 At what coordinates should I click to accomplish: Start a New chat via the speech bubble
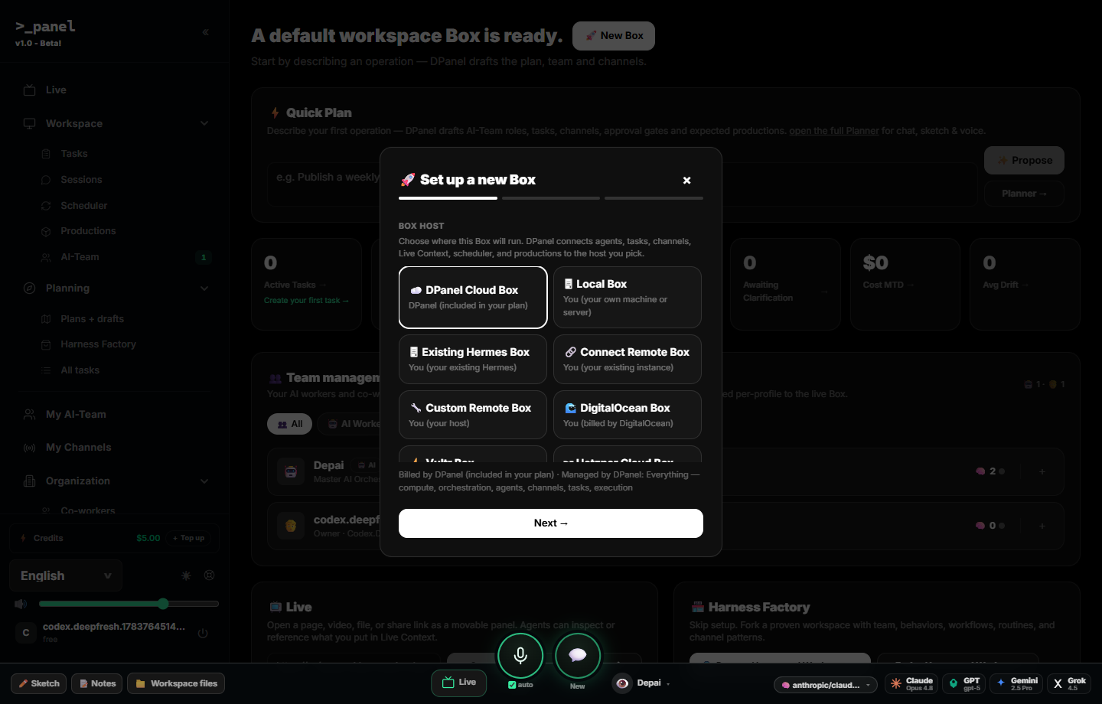[x=578, y=656]
